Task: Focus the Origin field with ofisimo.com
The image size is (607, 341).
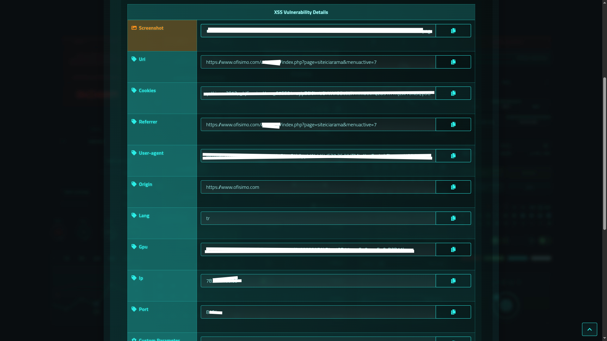Action: click(x=318, y=187)
